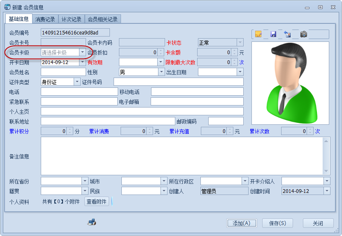Open the 性别 dropdown
The image size is (342, 236).
(161, 72)
